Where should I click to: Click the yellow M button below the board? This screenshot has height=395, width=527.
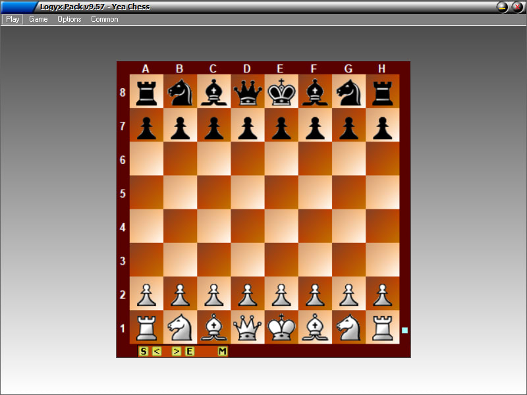pyautogui.click(x=222, y=352)
